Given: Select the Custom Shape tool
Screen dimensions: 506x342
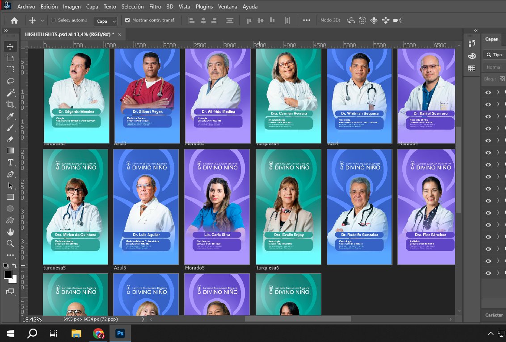Looking at the screenshot, I should point(10,220).
